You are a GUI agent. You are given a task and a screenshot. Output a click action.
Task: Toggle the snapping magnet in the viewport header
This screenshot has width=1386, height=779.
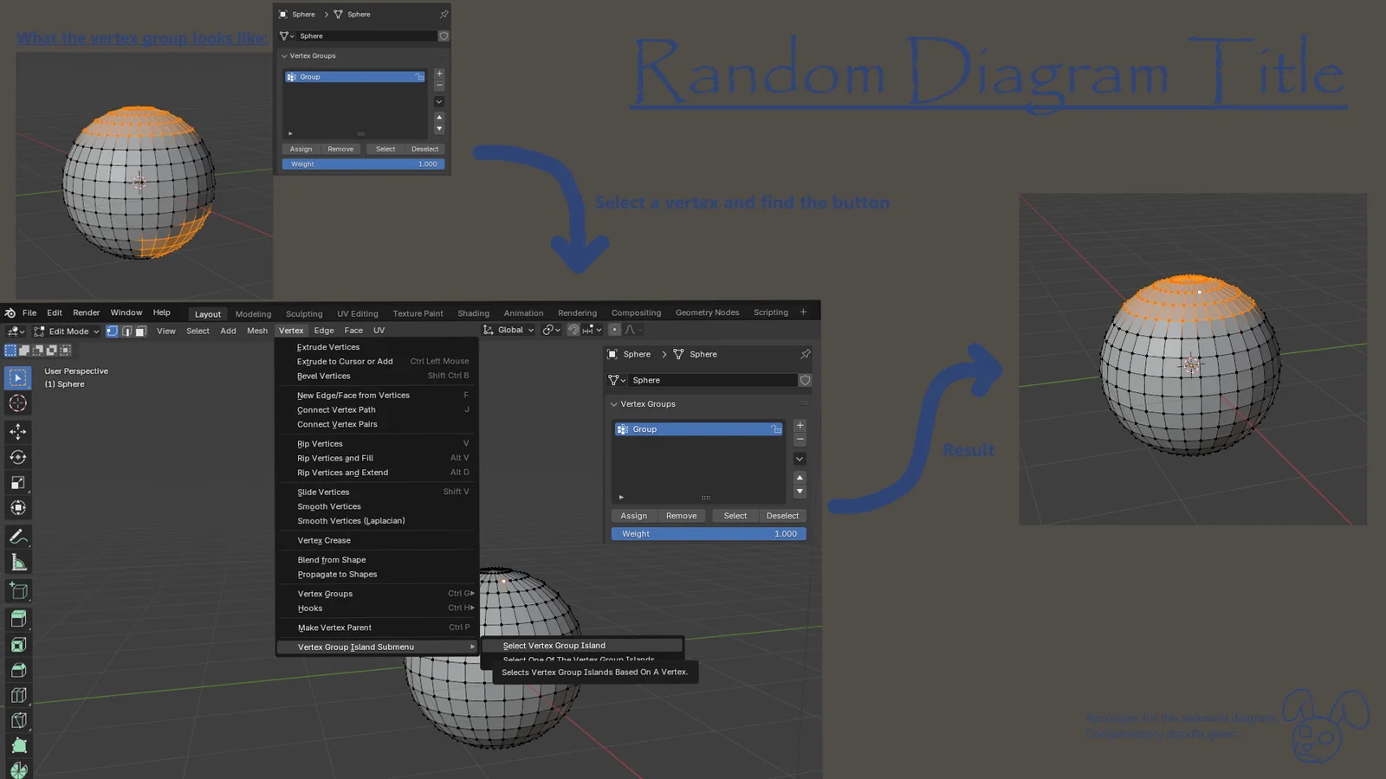(x=573, y=330)
